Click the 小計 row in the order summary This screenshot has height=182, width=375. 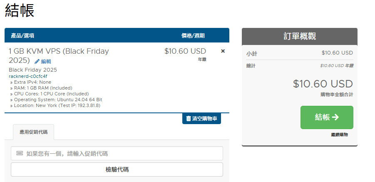299,53
